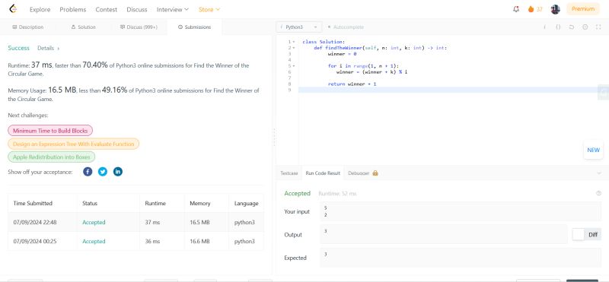Toggle the Autocomplete option
The height and width of the screenshot is (282, 609).
pos(346,27)
